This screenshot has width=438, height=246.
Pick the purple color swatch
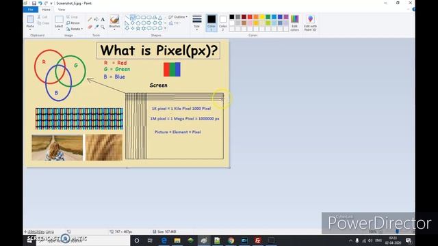tap(286, 17)
